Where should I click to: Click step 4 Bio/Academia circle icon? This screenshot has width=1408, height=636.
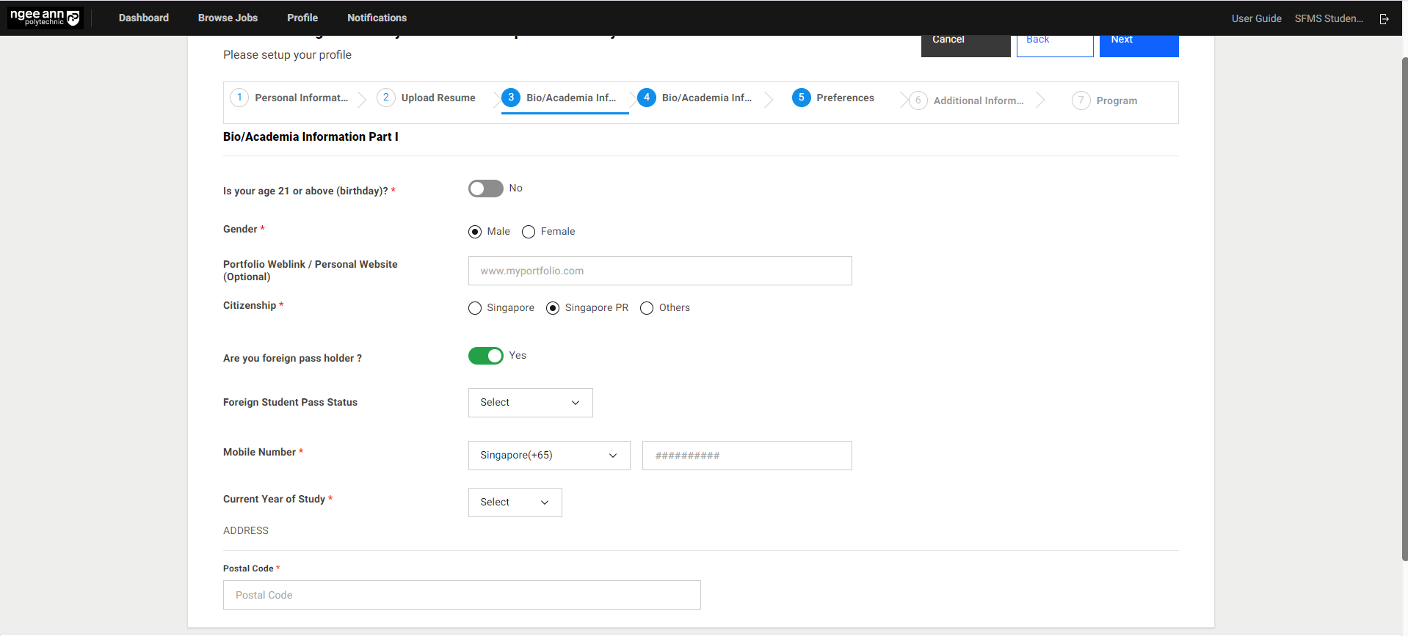[x=647, y=98]
